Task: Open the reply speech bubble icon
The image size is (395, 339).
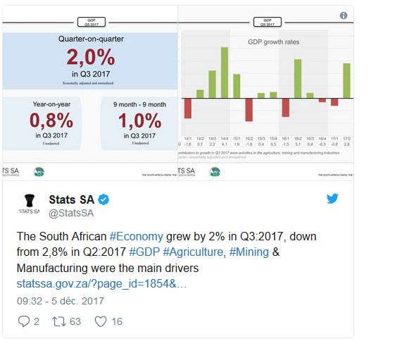Action: tap(24, 321)
